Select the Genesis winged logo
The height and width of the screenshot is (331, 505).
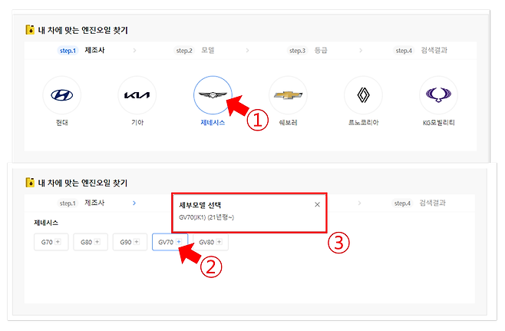tap(213, 95)
